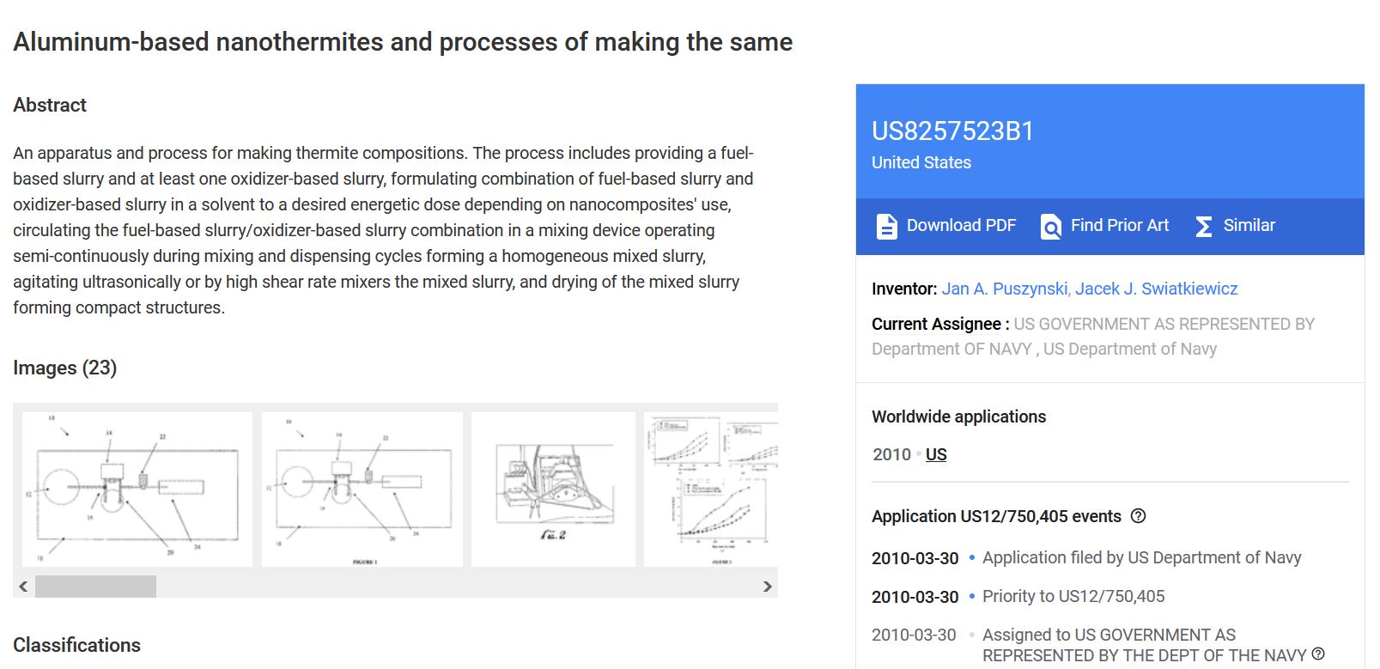Open the application events help icon

pos(1138,516)
